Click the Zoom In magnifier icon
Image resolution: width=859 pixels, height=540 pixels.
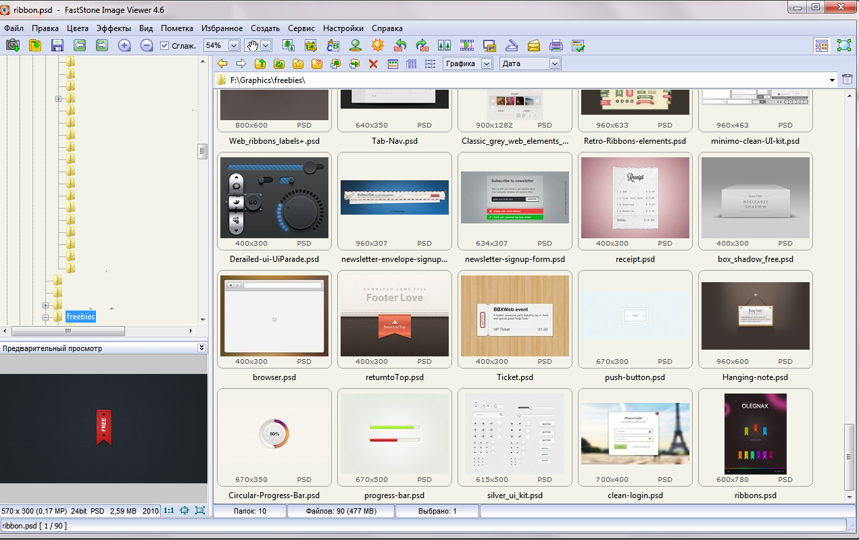(124, 46)
